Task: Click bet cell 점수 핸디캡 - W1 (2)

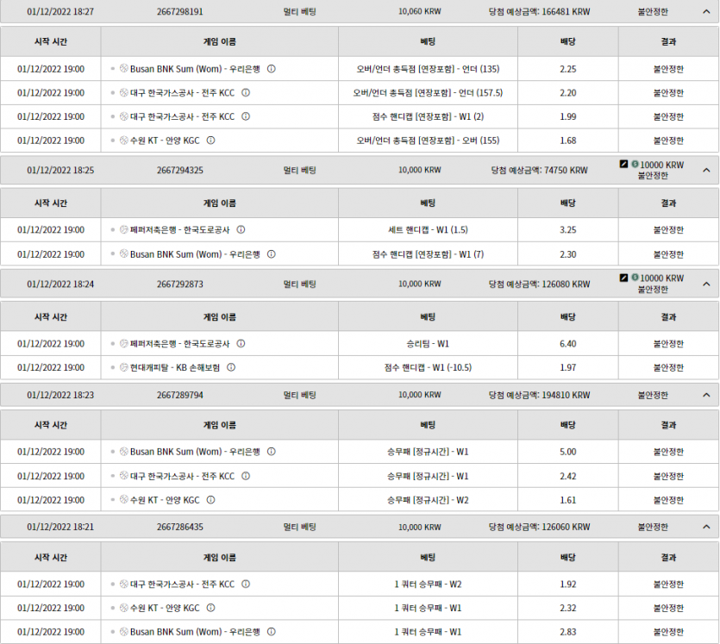Action: [x=428, y=116]
